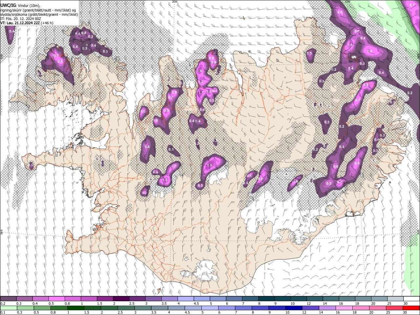Click the bright red 30 swatch ending the lower legend row

411,308
